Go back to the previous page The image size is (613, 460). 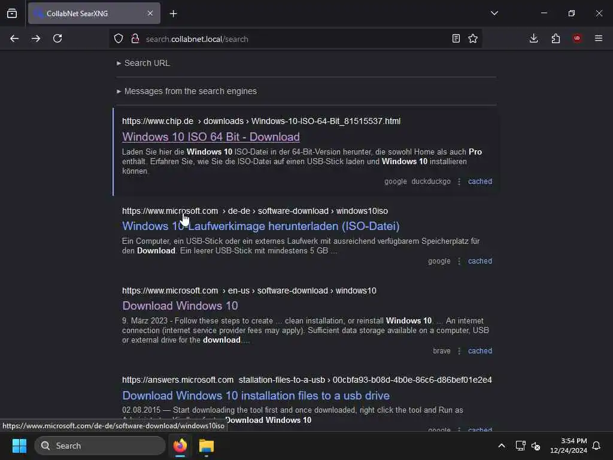14,39
